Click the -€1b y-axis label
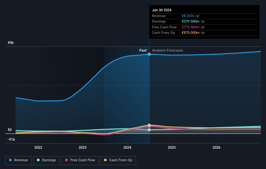Screen dimensions: 266x169 (x=11, y=139)
